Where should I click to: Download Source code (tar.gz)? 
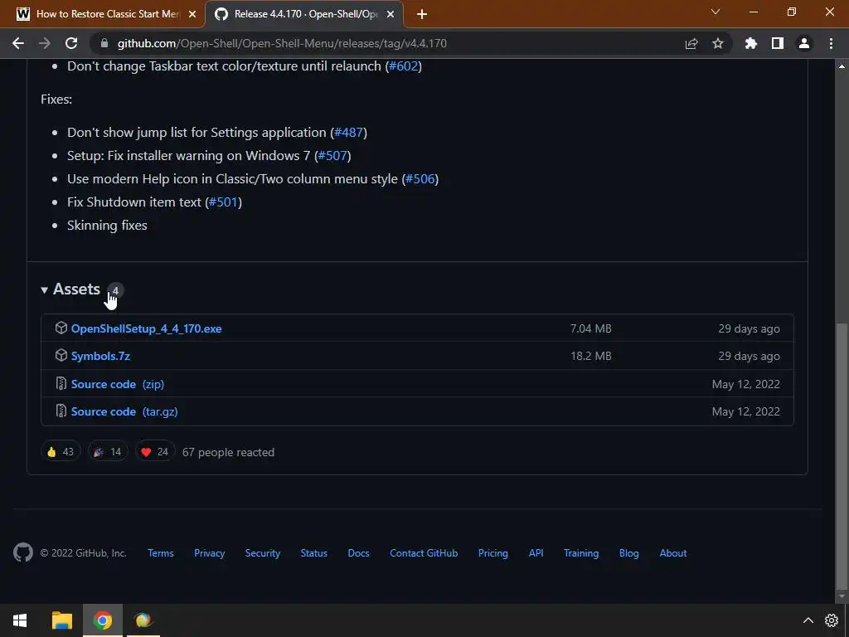(124, 411)
